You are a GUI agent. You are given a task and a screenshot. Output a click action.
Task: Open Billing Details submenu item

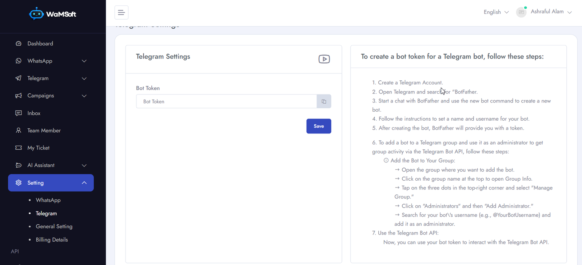[x=52, y=240]
